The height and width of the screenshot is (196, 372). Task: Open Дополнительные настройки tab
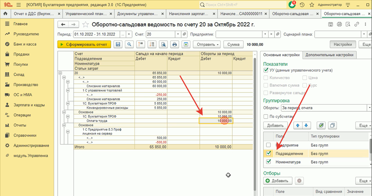point(329,55)
